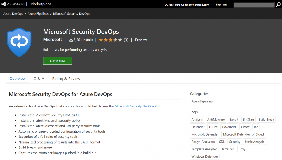Select the Overview tab
Screen dimensions: 282x160
[18, 79]
